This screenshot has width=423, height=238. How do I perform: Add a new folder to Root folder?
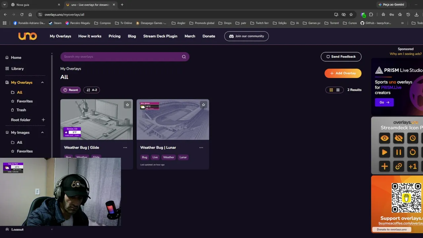tap(43, 120)
